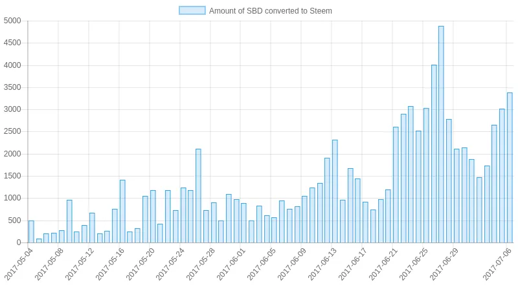This screenshot has width=518, height=291.
Task: Click y-axis label 3500
Action: coord(12,87)
